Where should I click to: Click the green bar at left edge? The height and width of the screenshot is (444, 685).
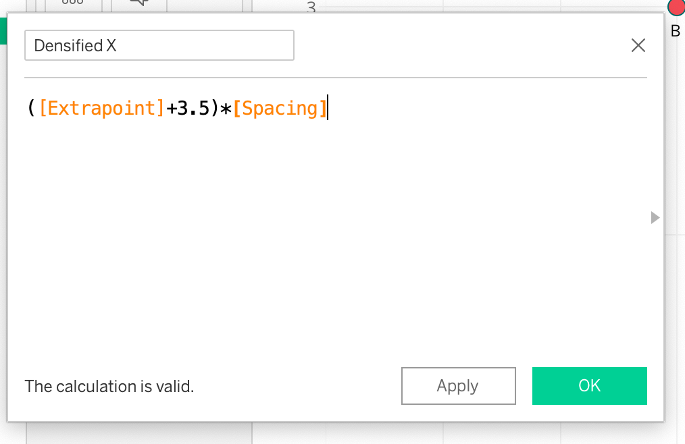pos(3,30)
